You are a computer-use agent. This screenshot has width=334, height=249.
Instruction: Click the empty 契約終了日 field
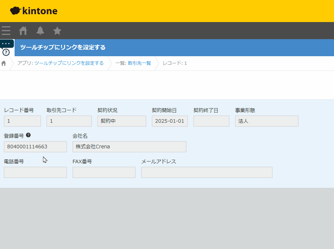211,121
